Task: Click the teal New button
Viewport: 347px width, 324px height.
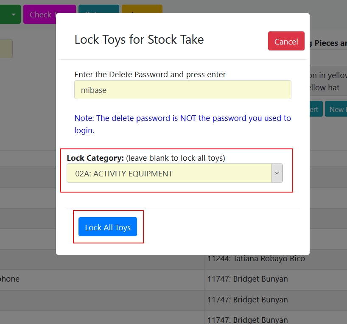Action: [336, 109]
